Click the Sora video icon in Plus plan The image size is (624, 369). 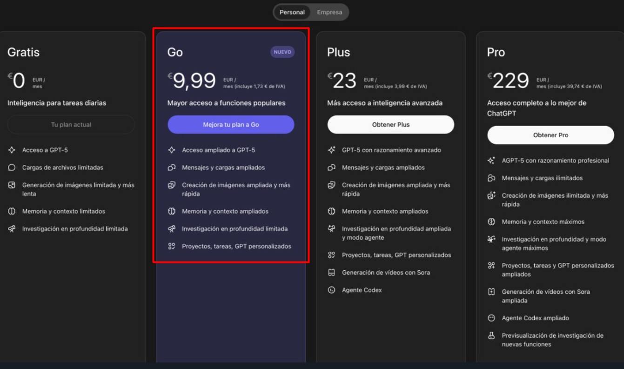point(331,273)
